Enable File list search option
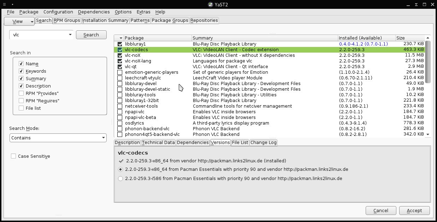The width and height of the screenshot is (437, 222). click(21, 108)
